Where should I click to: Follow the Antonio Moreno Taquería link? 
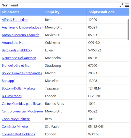[x=21, y=35]
